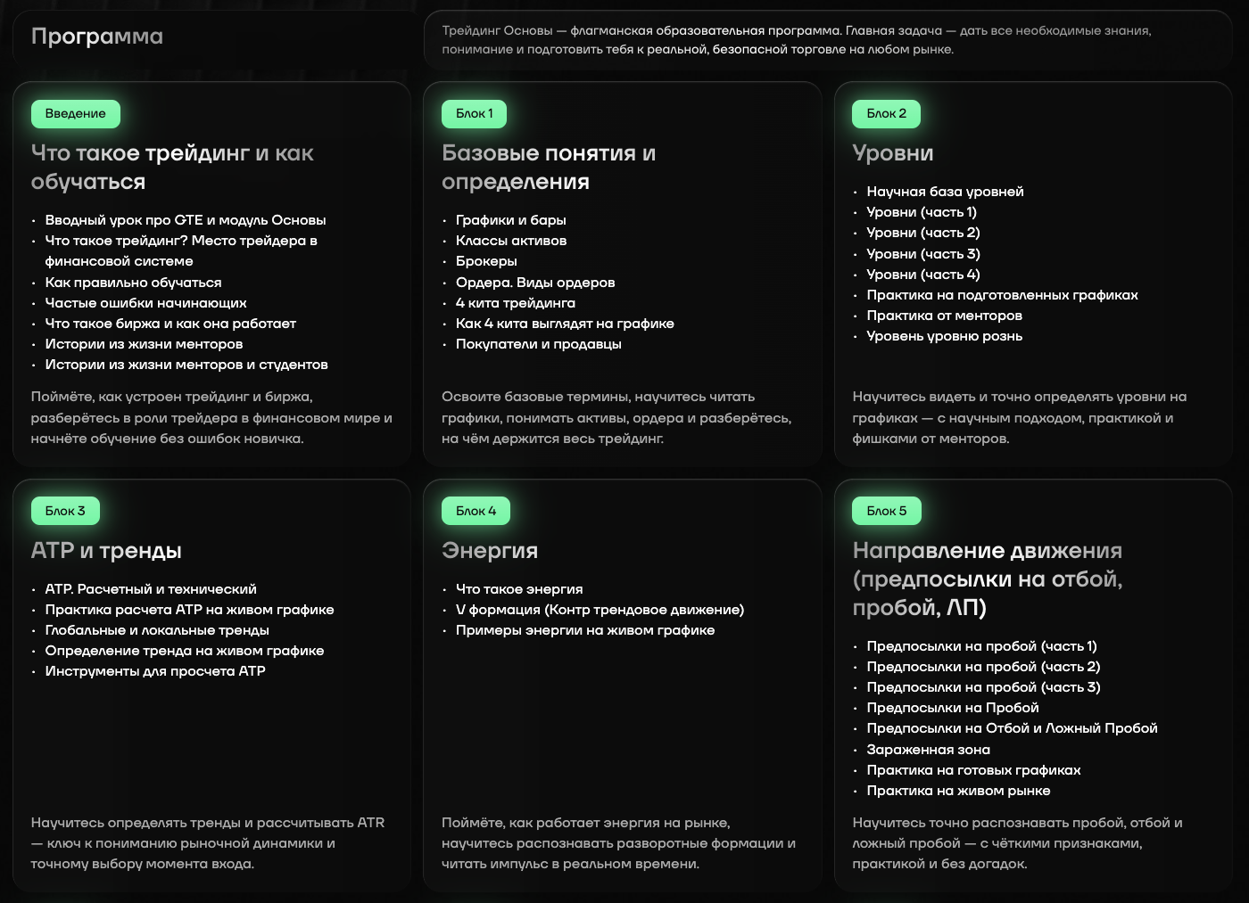Select lesson Частые ошибки начинающих
1249x903 pixels.
tap(145, 303)
